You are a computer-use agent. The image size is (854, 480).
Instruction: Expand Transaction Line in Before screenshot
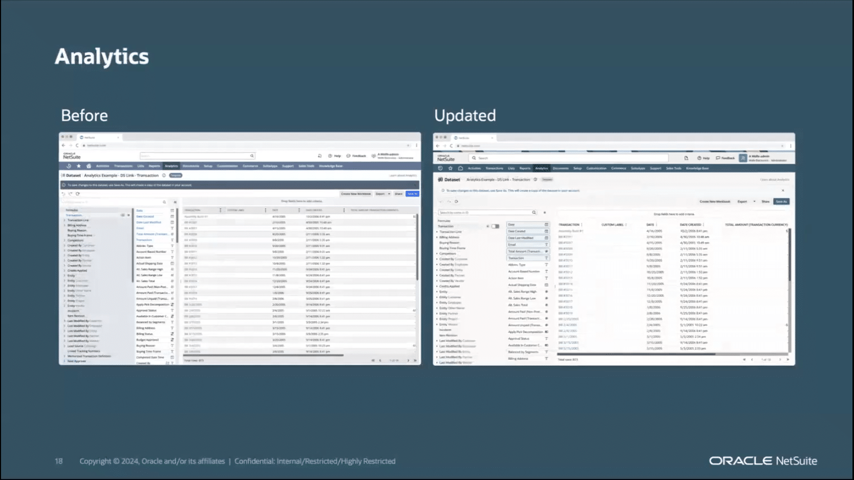click(65, 221)
